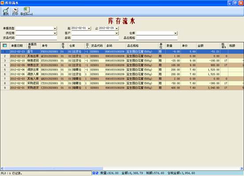The width and height of the screenshot is (244, 176).
Task: Click the 库存流水 app icon in title bar
Action: tap(2, 3)
